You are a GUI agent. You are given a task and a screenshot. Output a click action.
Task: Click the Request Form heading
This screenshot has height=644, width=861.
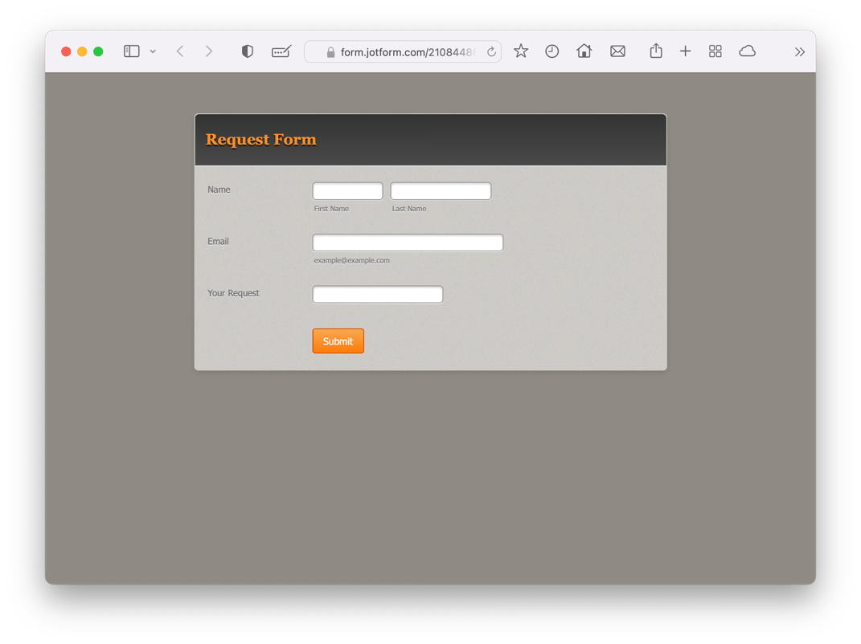point(260,140)
